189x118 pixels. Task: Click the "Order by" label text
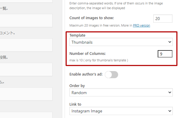coord(77,86)
